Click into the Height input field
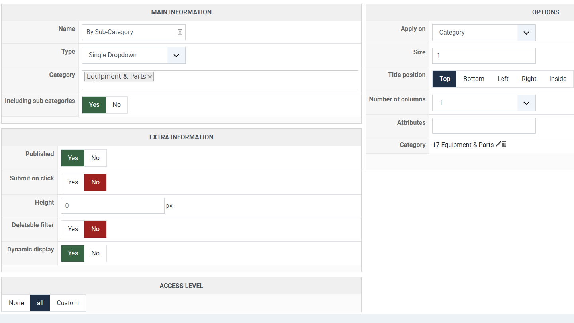The width and height of the screenshot is (574, 323). [112, 206]
